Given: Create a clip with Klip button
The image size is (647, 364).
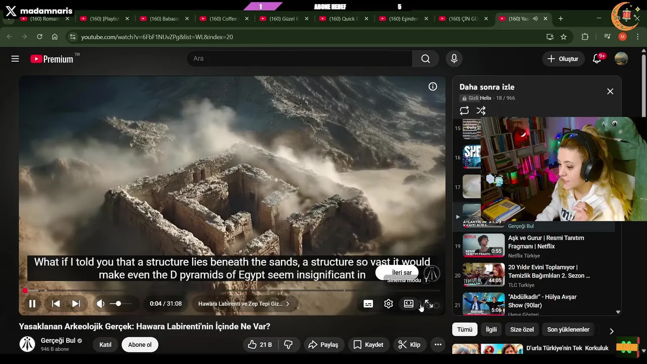Looking at the screenshot, I should 409,345.
